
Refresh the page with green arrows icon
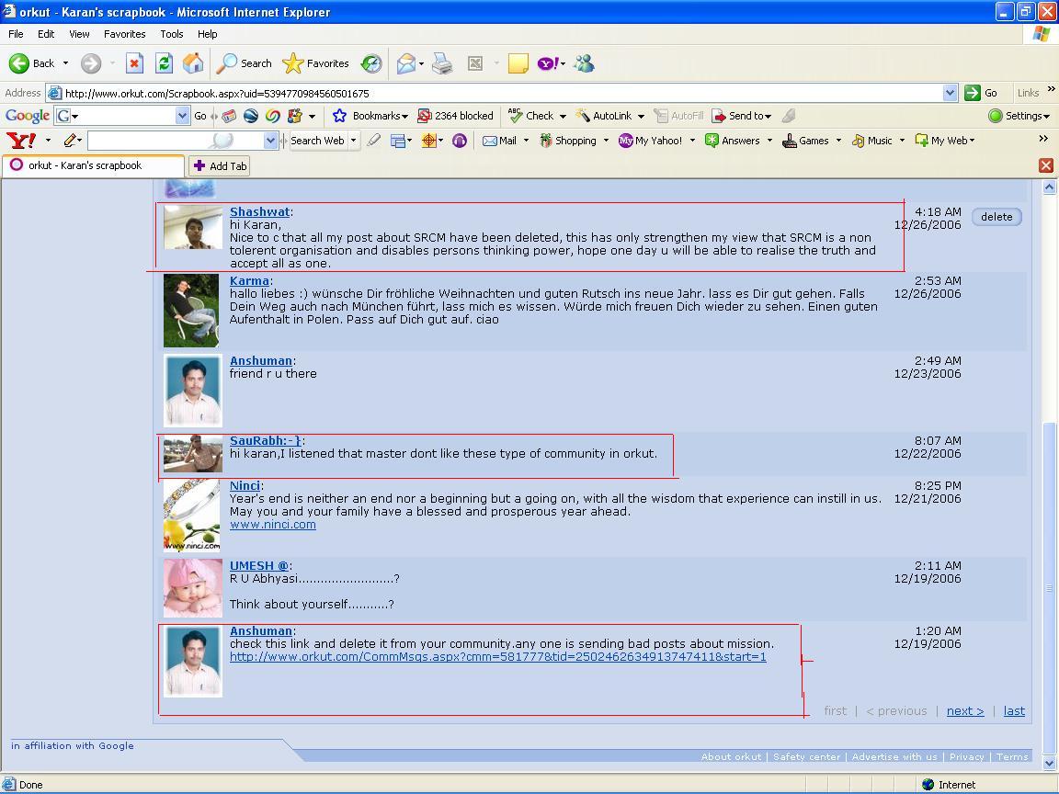tap(164, 63)
